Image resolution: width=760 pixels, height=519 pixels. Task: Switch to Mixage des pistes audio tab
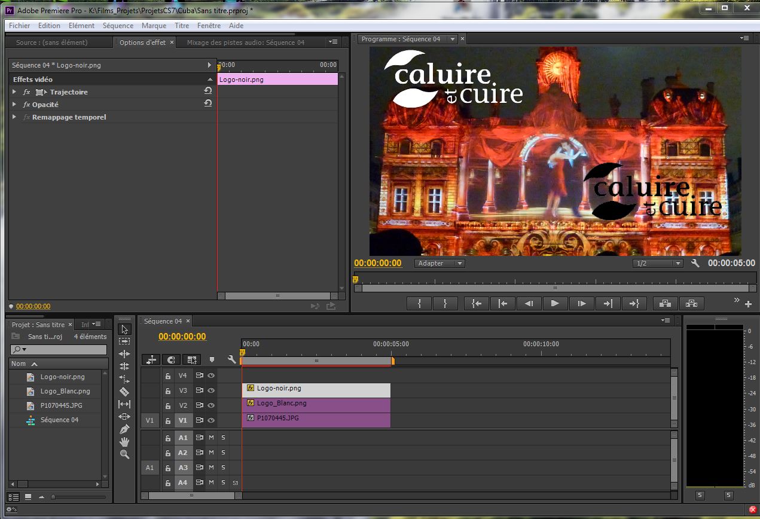245,42
